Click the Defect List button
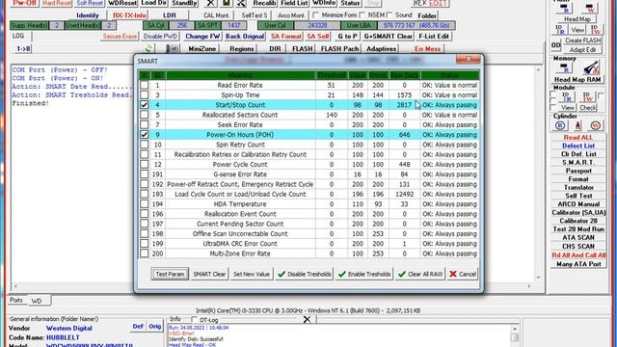617x347 pixels. pyautogui.click(x=578, y=146)
